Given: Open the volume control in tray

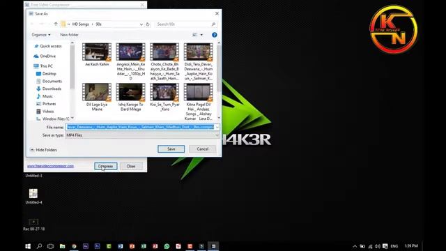Looking at the screenshot, I should (x=378, y=246).
